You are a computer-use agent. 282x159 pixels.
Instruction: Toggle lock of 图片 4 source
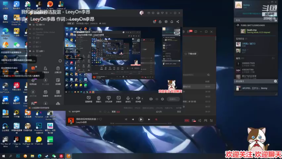pos(33,24)
